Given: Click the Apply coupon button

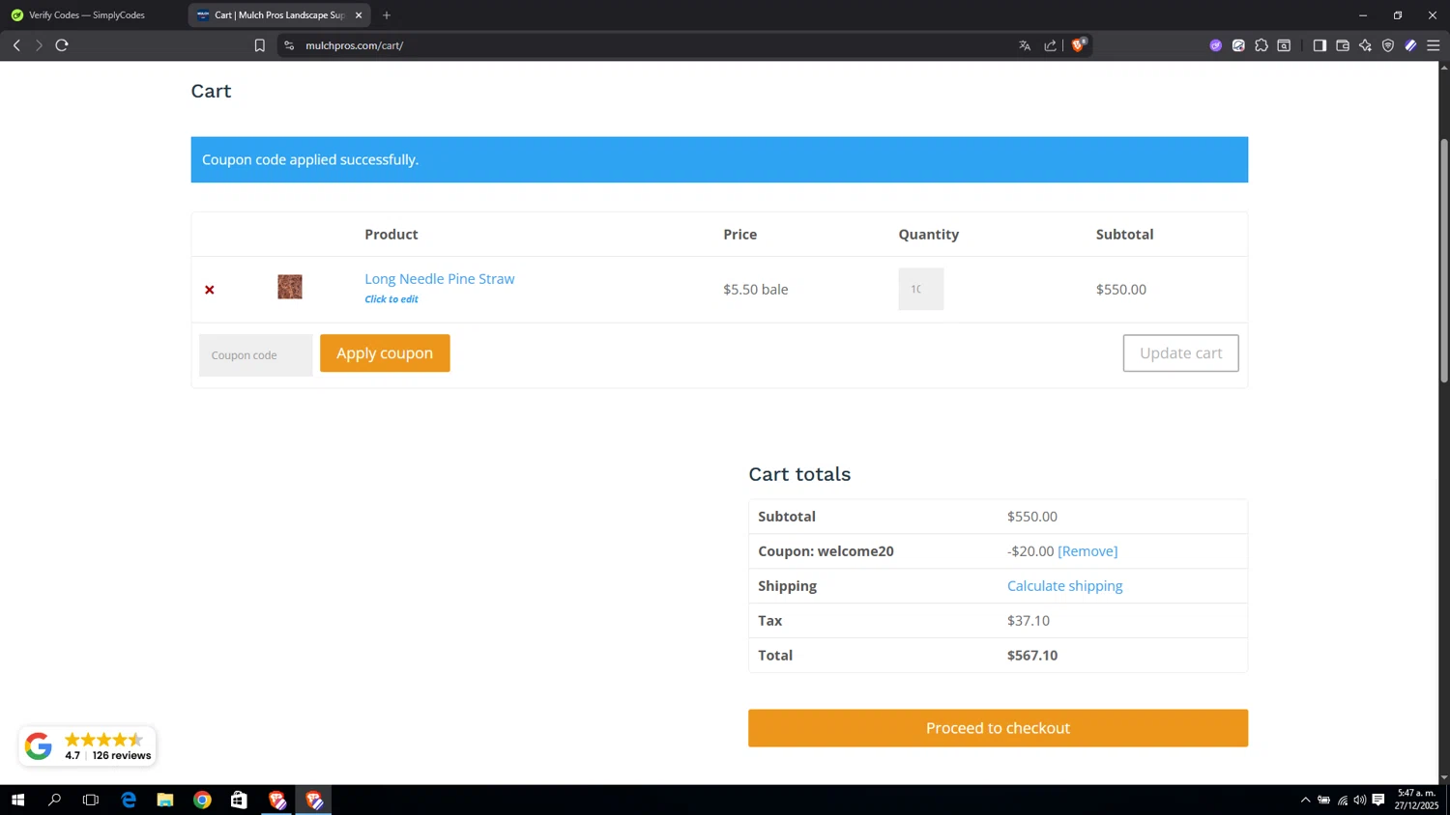Looking at the screenshot, I should coord(385,353).
